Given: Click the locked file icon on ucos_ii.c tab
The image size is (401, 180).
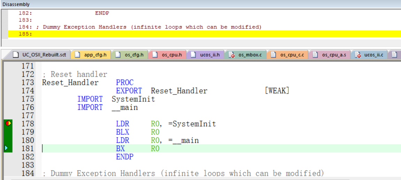Looking at the screenshot, I should click(357, 55).
